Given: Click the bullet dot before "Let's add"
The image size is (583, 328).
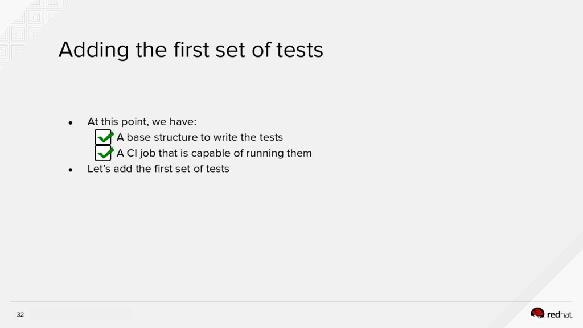Looking at the screenshot, I should coord(71,169).
